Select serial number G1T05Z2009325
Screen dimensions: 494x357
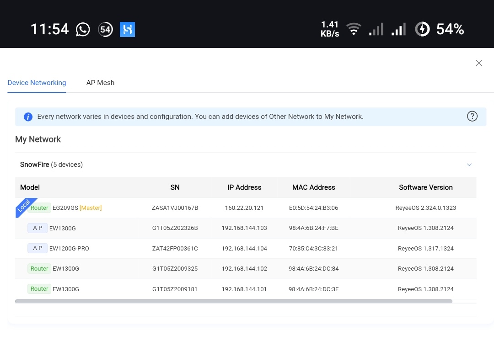[x=175, y=268]
